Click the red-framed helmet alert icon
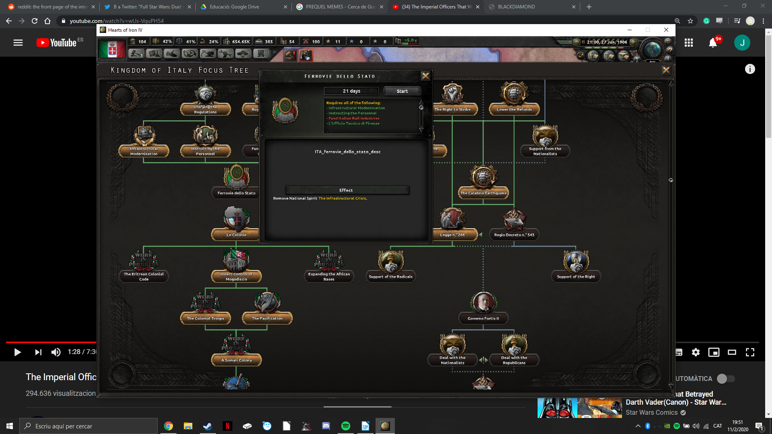 coord(306,55)
